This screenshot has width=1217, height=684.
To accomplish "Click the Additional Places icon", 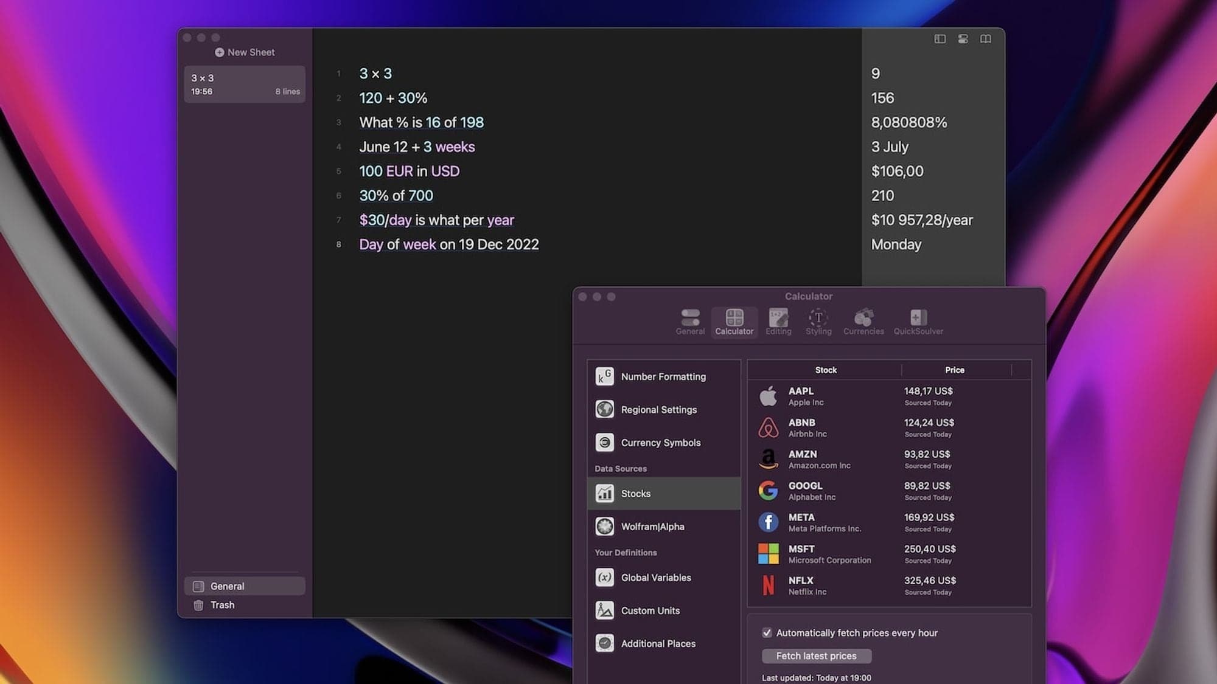I will point(604,643).
